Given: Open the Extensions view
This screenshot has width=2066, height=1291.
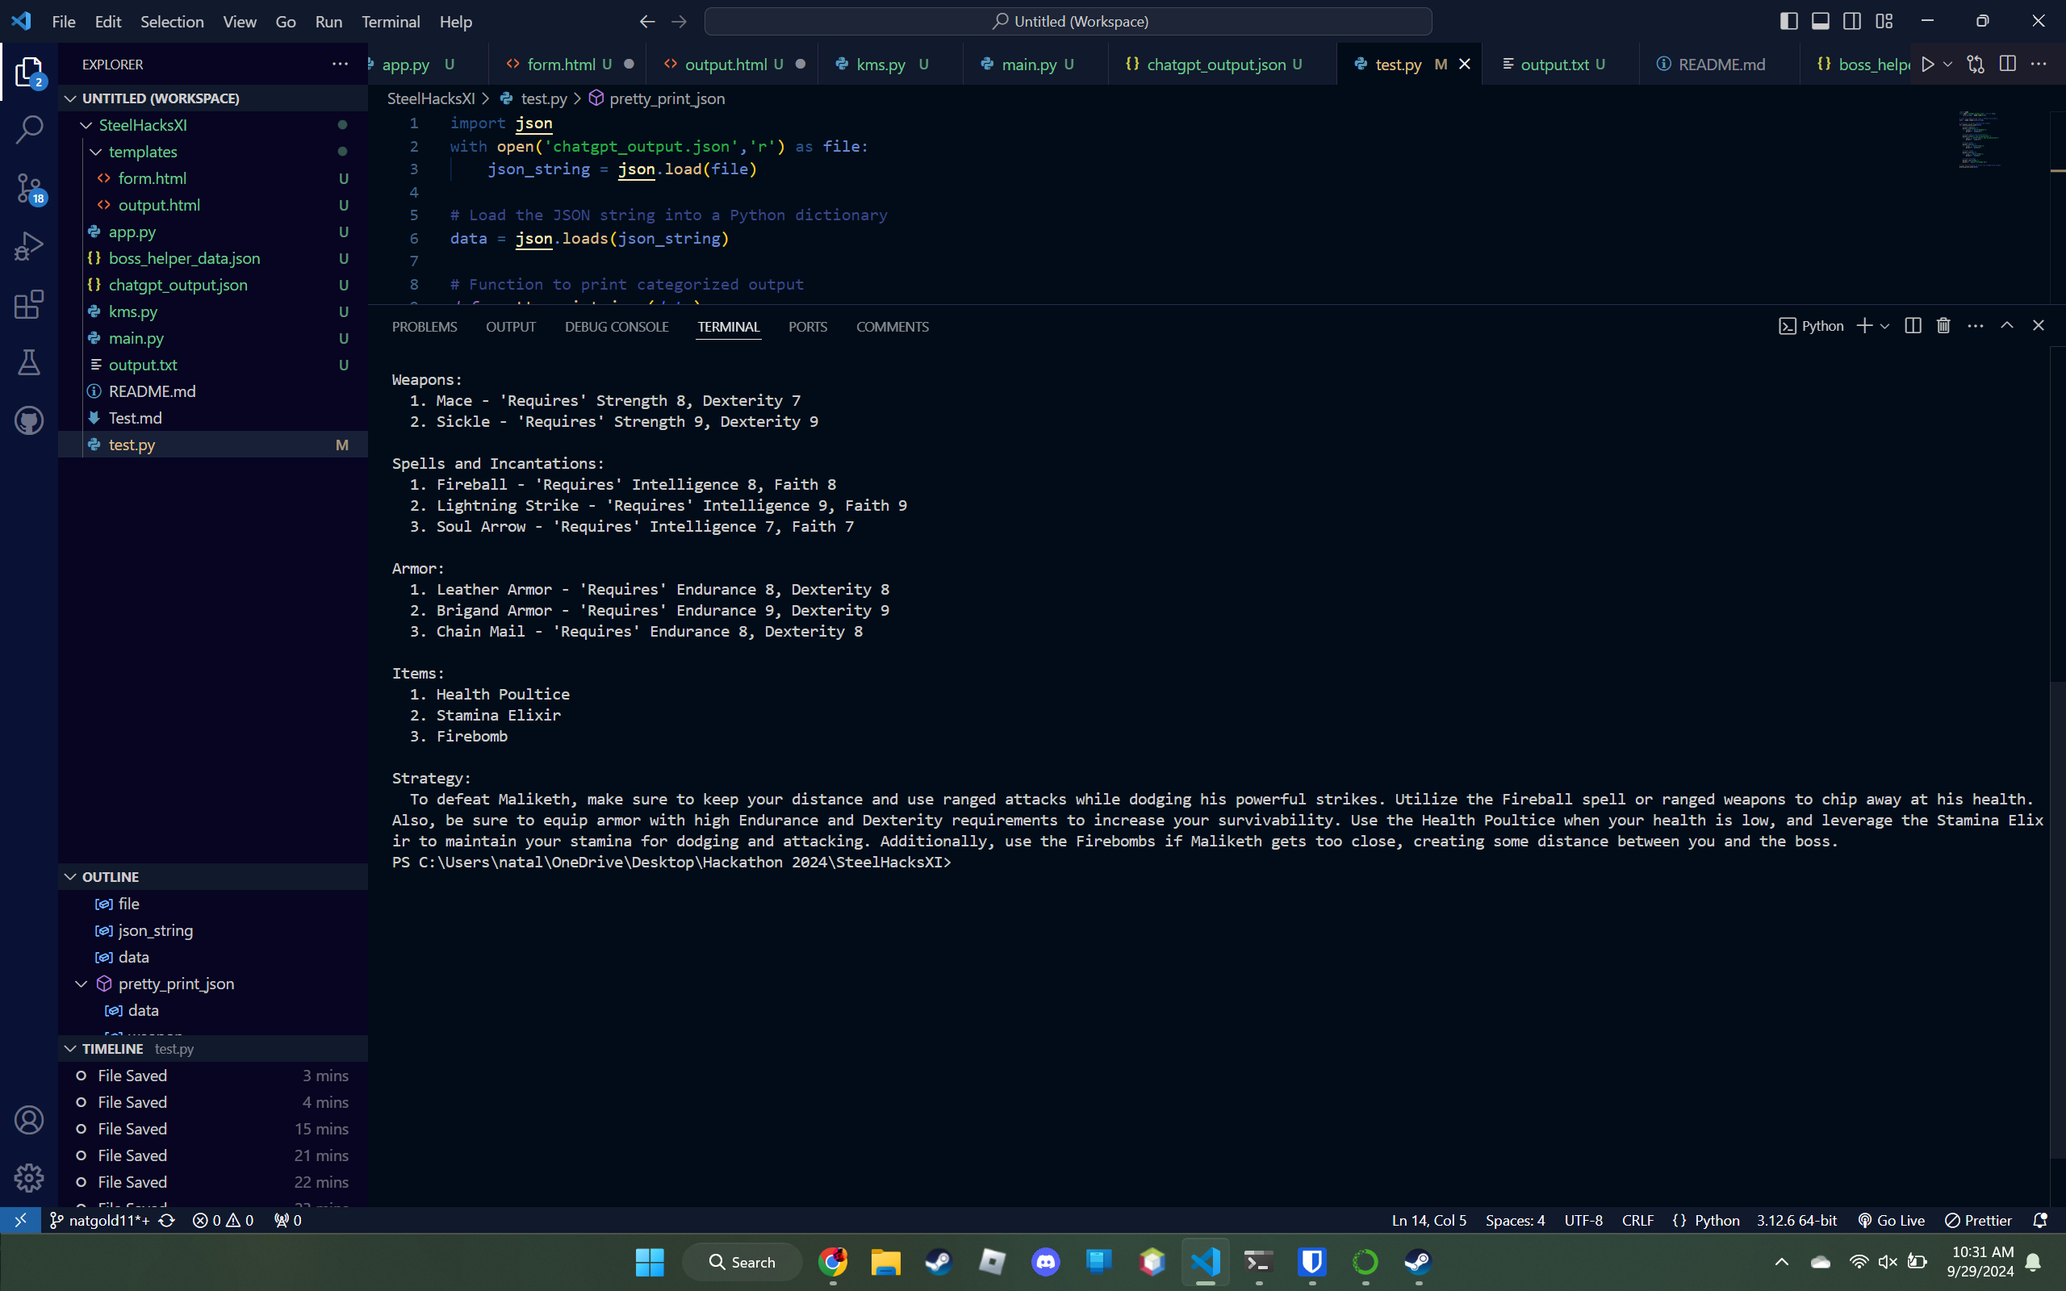Looking at the screenshot, I should (28, 304).
